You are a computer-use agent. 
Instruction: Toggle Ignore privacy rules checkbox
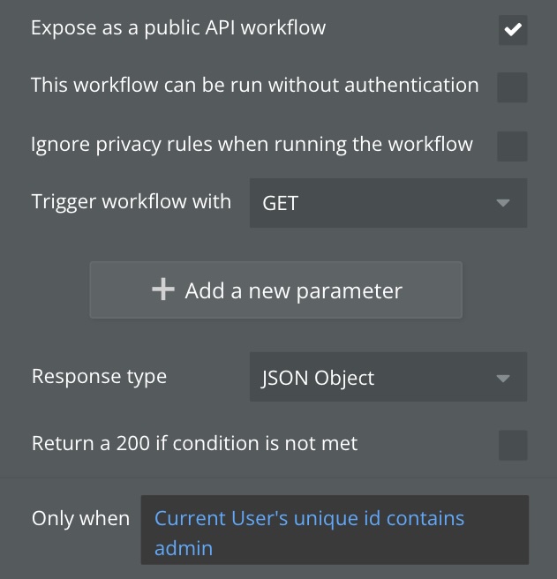pyautogui.click(x=512, y=146)
